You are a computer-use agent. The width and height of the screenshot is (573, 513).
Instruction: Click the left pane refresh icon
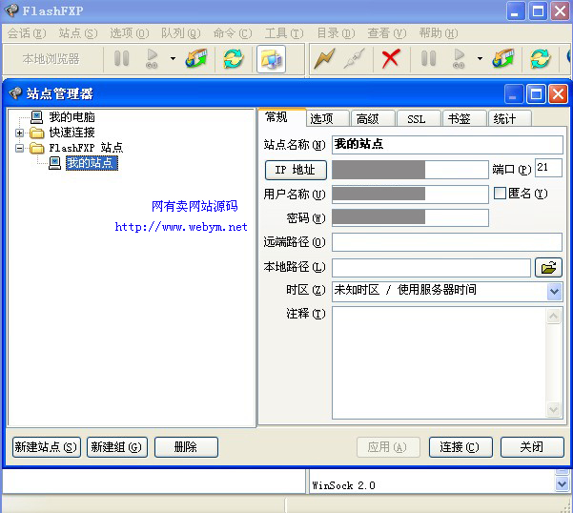pos(234,58)
